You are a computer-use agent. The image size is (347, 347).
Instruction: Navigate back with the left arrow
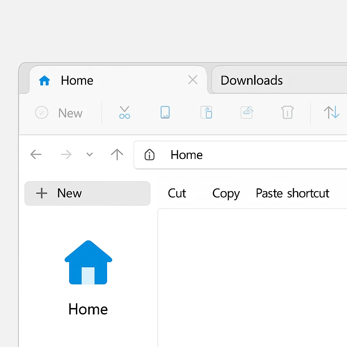pos(36,155)
